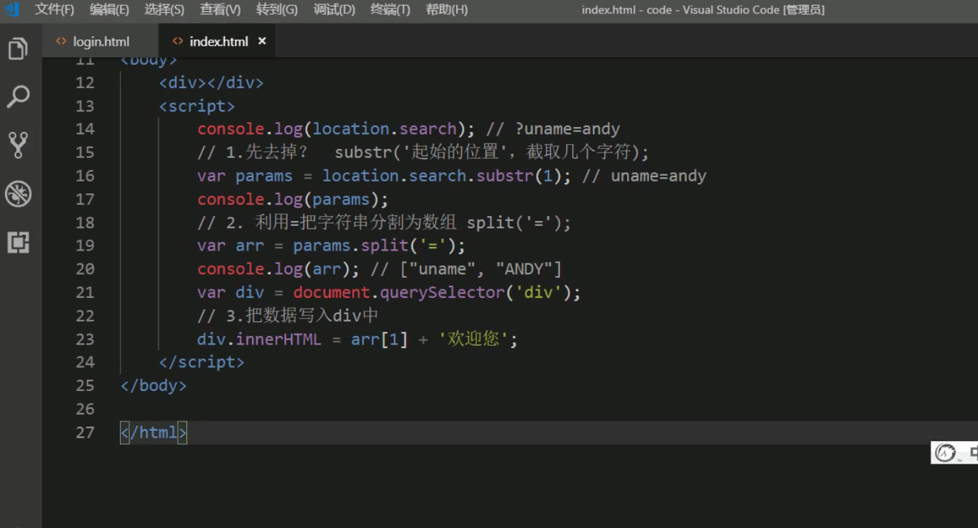Click the opening <script> tag on line 13
Image resolution: width=978 pixels, height=528 pixels.
point(197,106)
